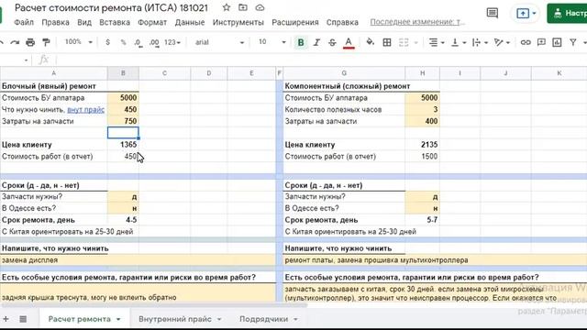The width and height of the screenshot is (587, 330).
Task: Open the zoom 100% dropdown
Action: pyautogui.click(x=78, y=42)
